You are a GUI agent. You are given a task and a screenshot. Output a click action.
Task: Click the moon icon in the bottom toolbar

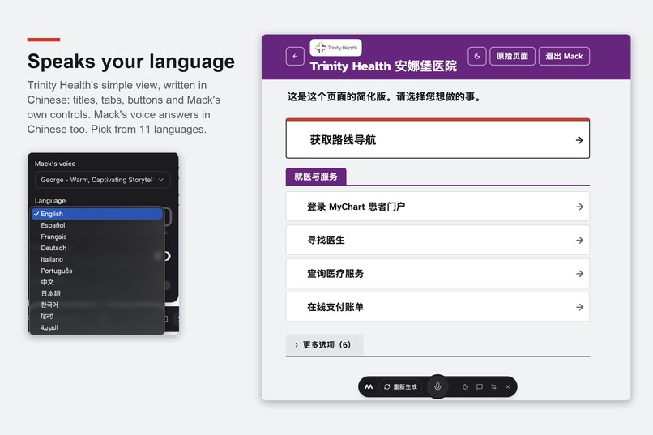(x=465, y=386)
